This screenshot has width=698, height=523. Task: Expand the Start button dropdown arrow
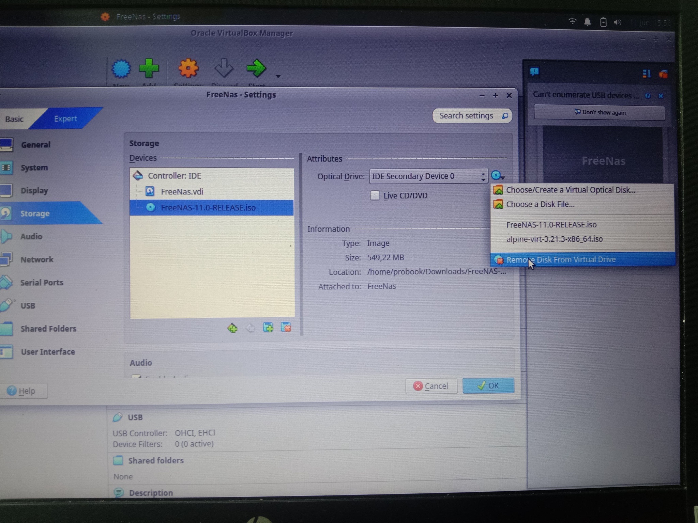[278, 76]
